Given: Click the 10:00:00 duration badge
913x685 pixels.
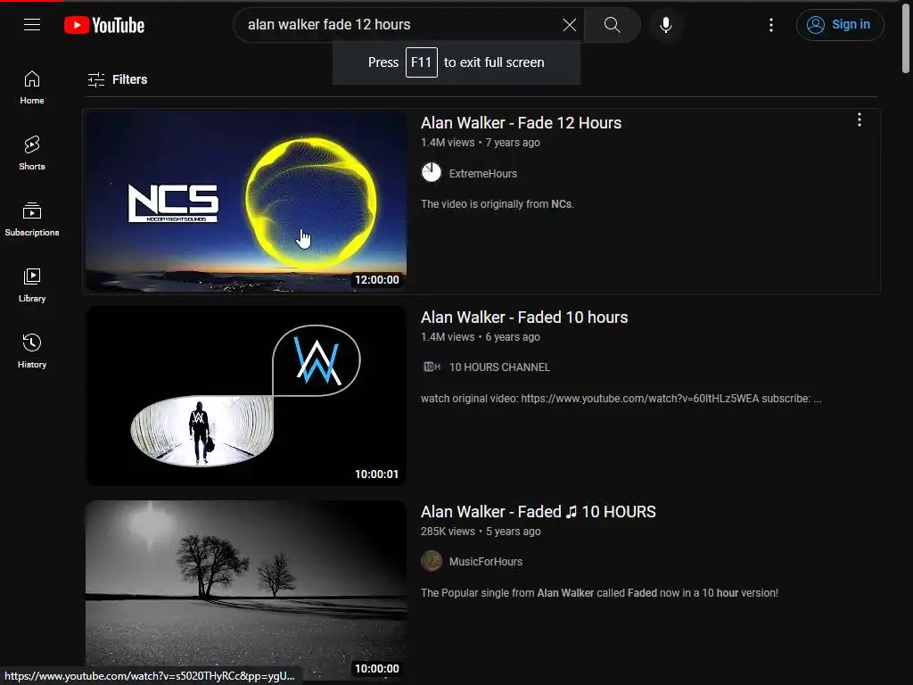Looking at the screenshot, I should [x=377, y=669].
